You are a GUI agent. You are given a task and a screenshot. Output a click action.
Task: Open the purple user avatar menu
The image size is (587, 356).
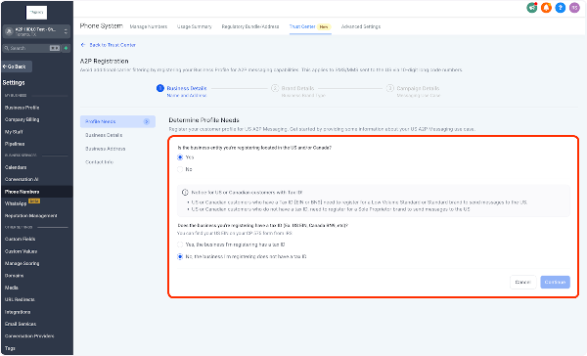coord(574,8)
